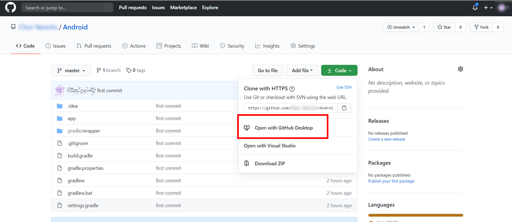Open the Insights tab
Screen dimensions: 512x222
click(268, 46)
